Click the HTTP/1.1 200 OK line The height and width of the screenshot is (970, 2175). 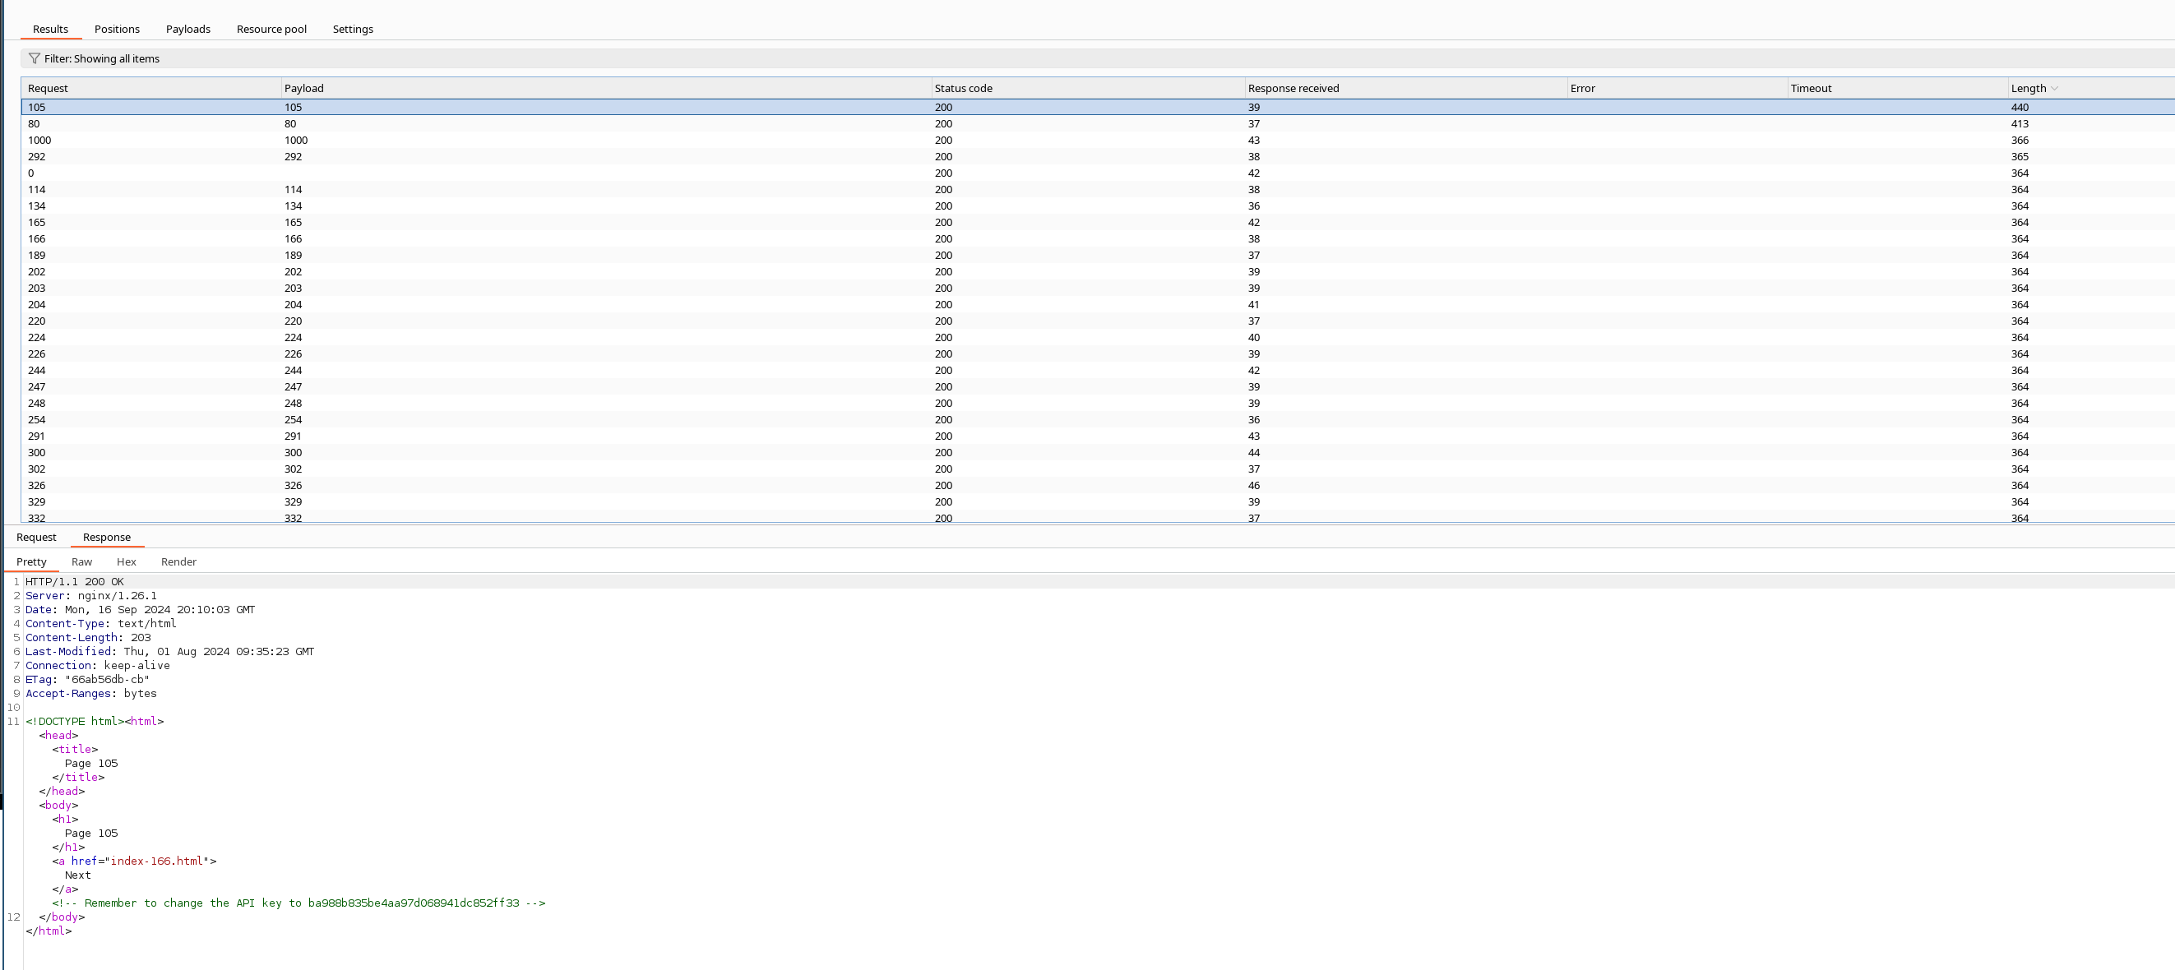(x=74, y=582)
